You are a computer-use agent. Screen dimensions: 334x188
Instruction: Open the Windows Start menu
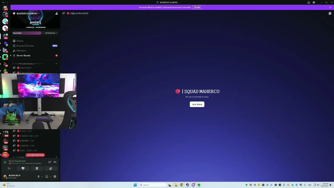(135, 185)
